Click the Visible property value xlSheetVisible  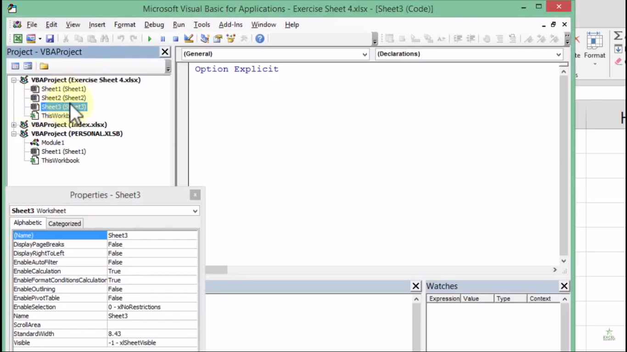click(x=152, y=343)
